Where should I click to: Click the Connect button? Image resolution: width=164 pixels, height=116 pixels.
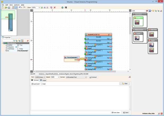(x=93, y=77)
